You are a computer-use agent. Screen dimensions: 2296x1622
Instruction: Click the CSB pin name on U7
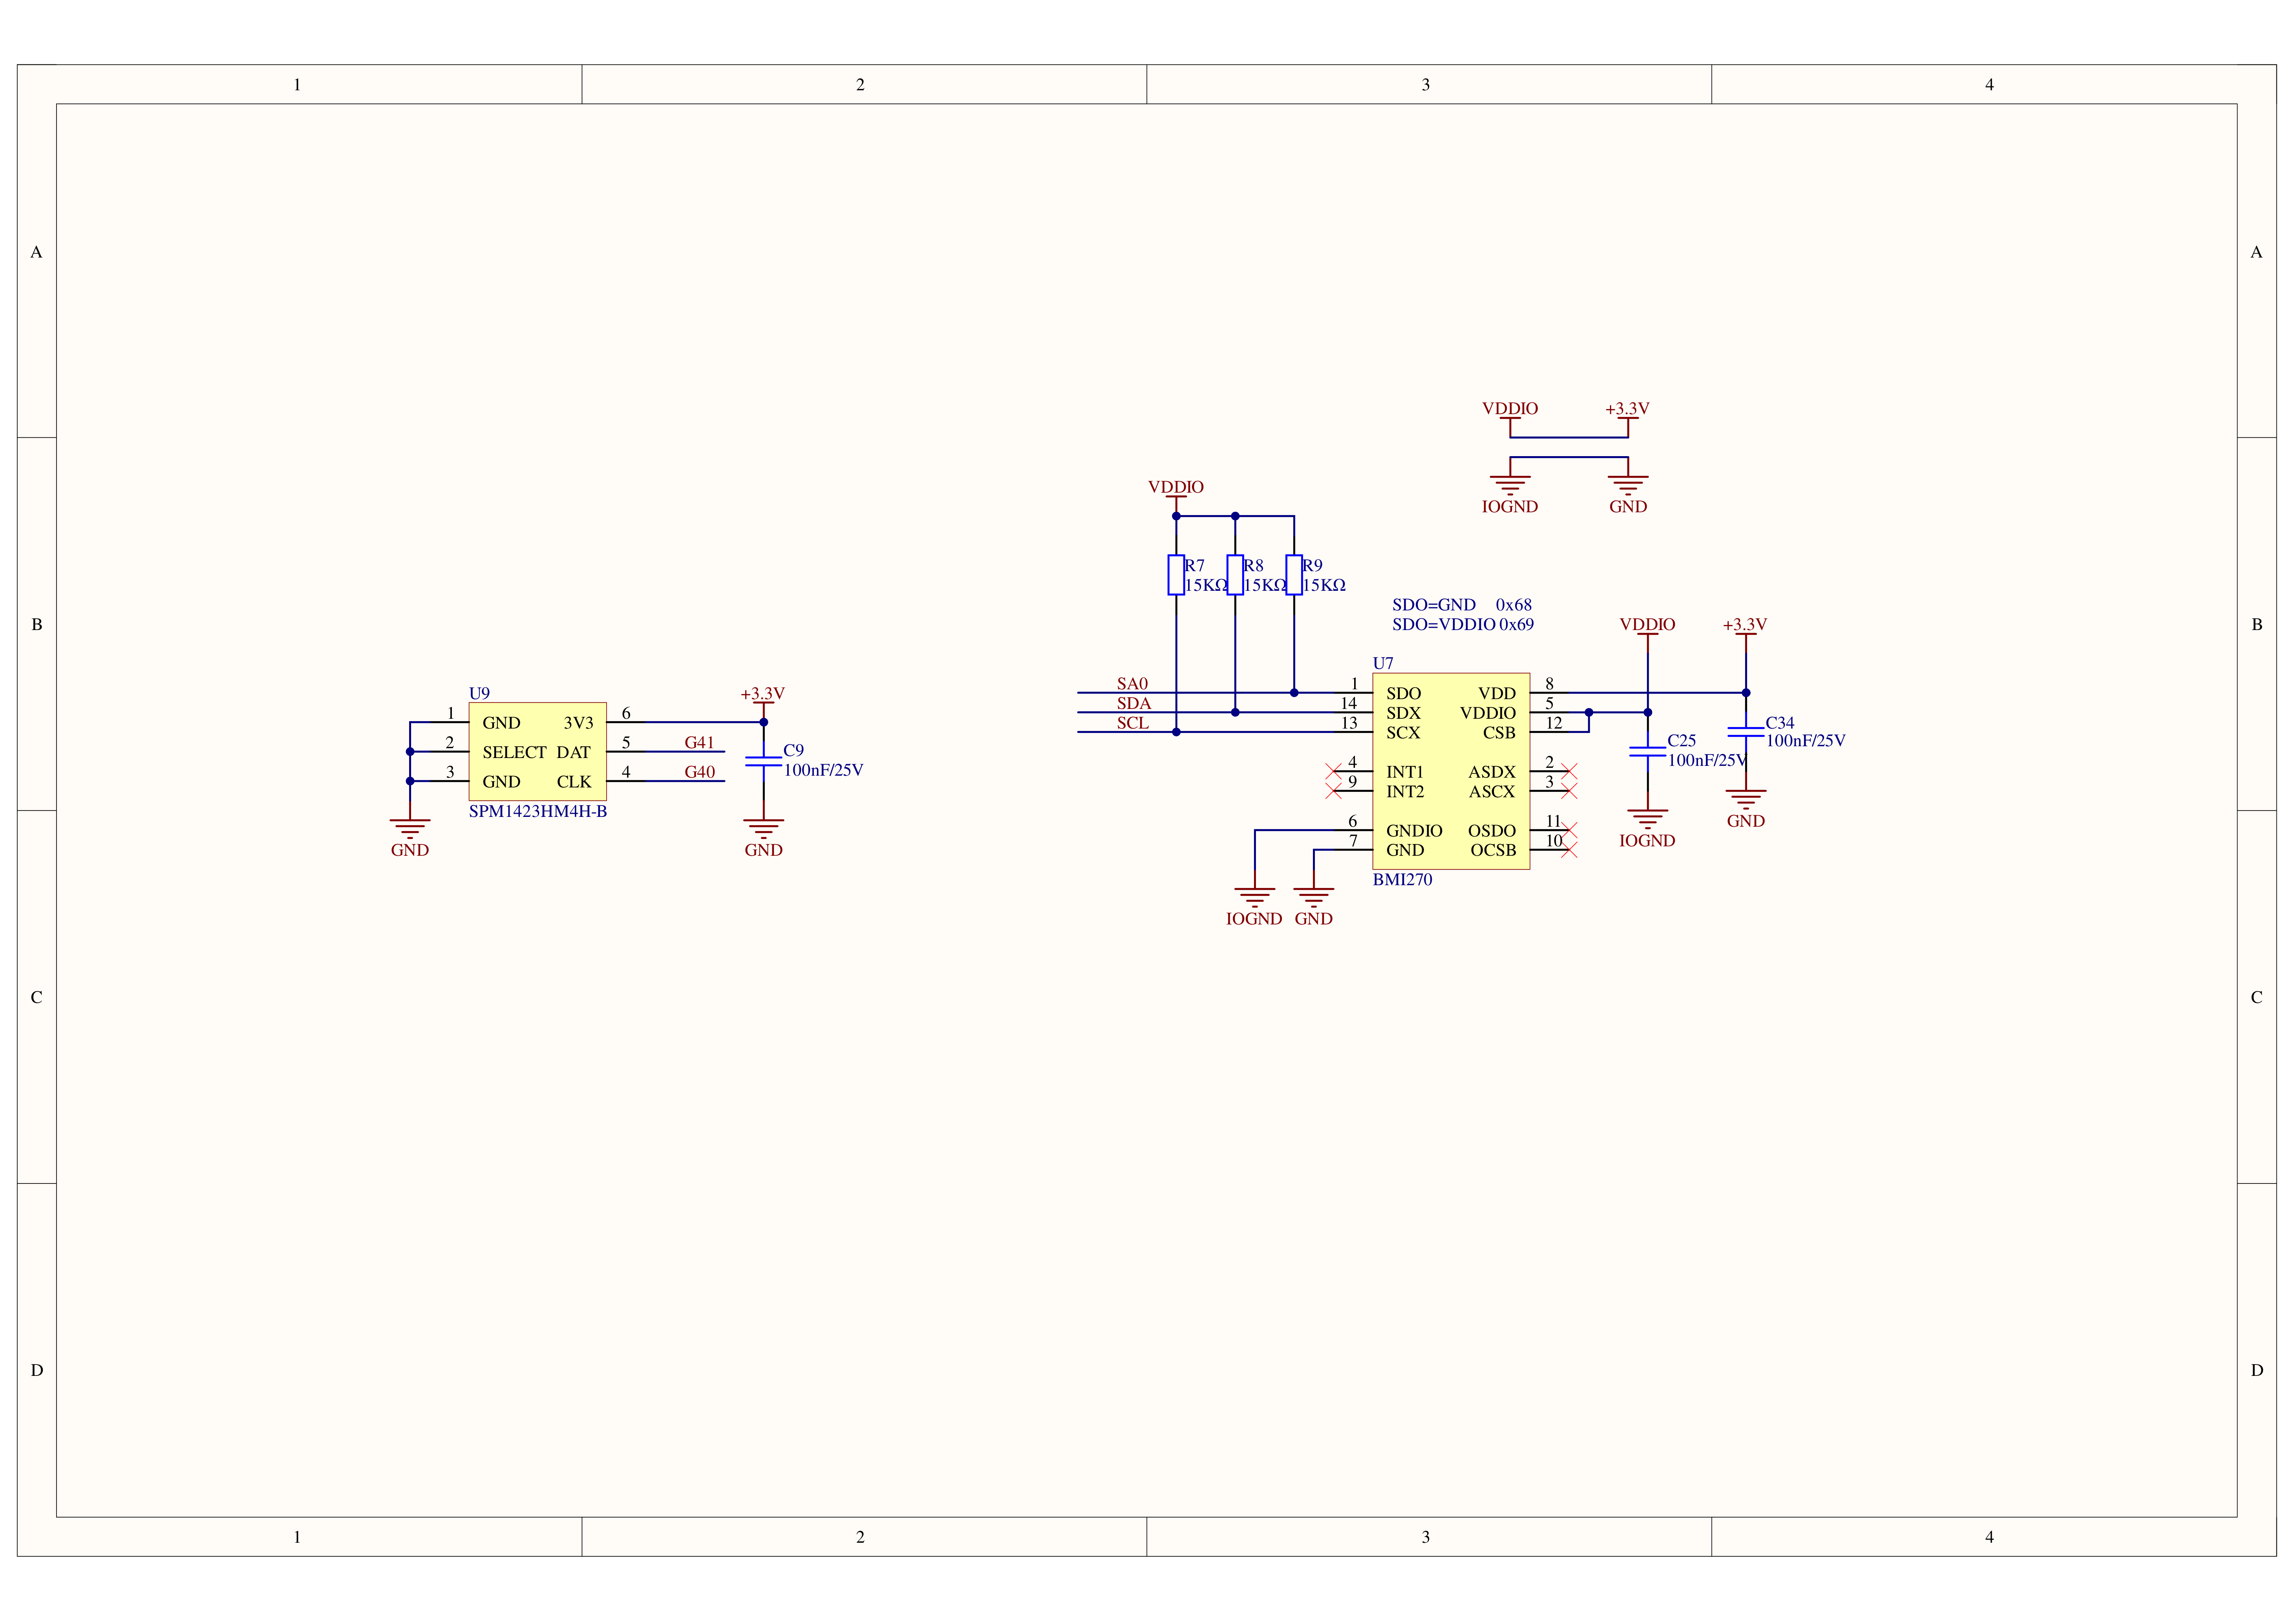click(x=1499, y=733)
